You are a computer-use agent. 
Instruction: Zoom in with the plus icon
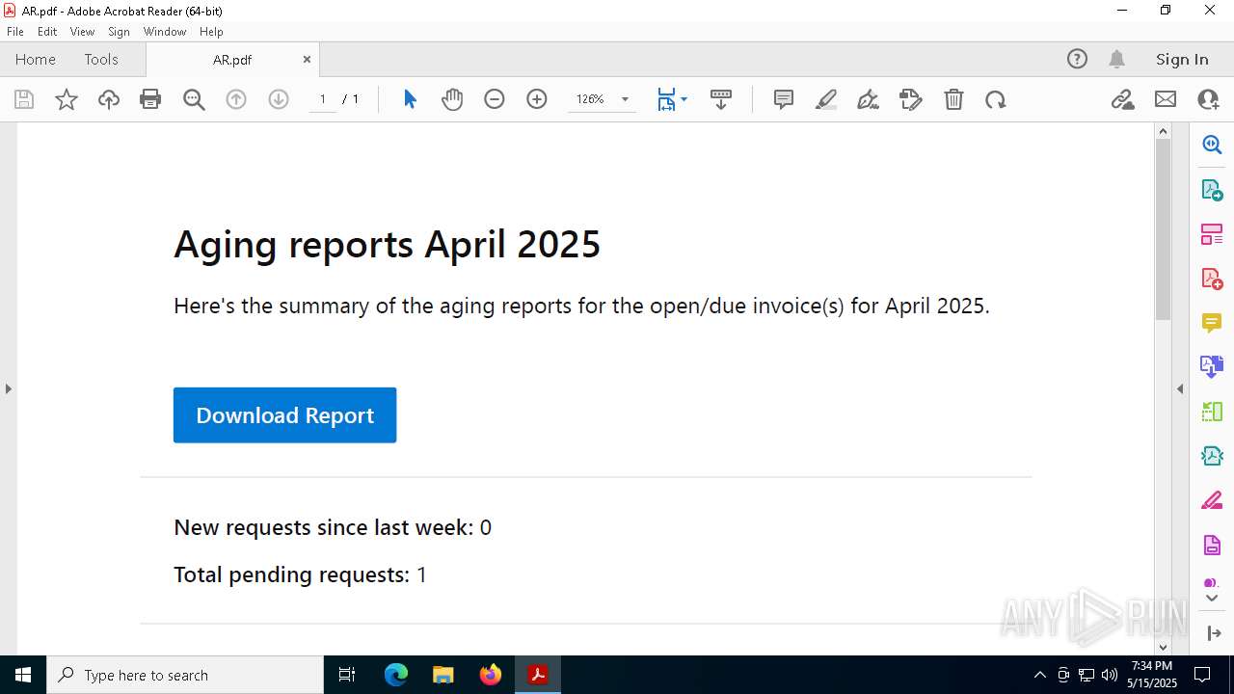tap(537, 99)
